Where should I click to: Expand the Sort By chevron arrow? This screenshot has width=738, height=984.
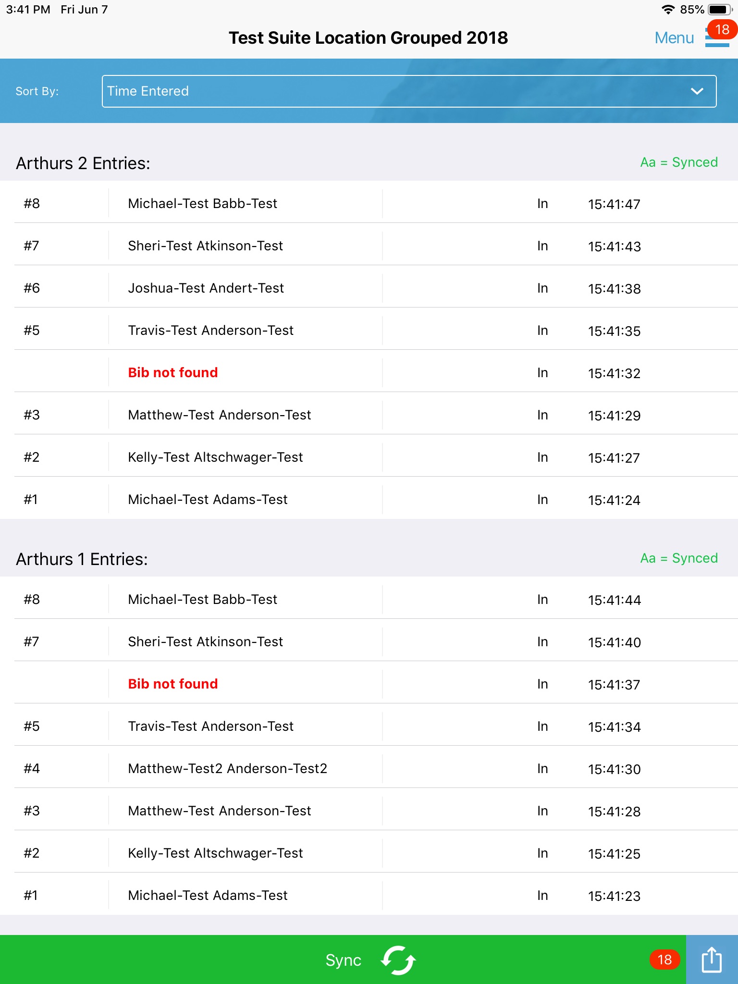697,91
